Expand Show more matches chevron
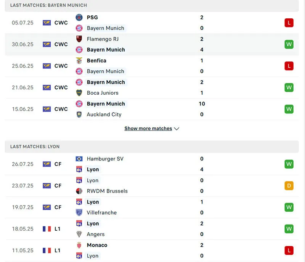The width and height of the screenshot is (305, 262). click(177, 129)
